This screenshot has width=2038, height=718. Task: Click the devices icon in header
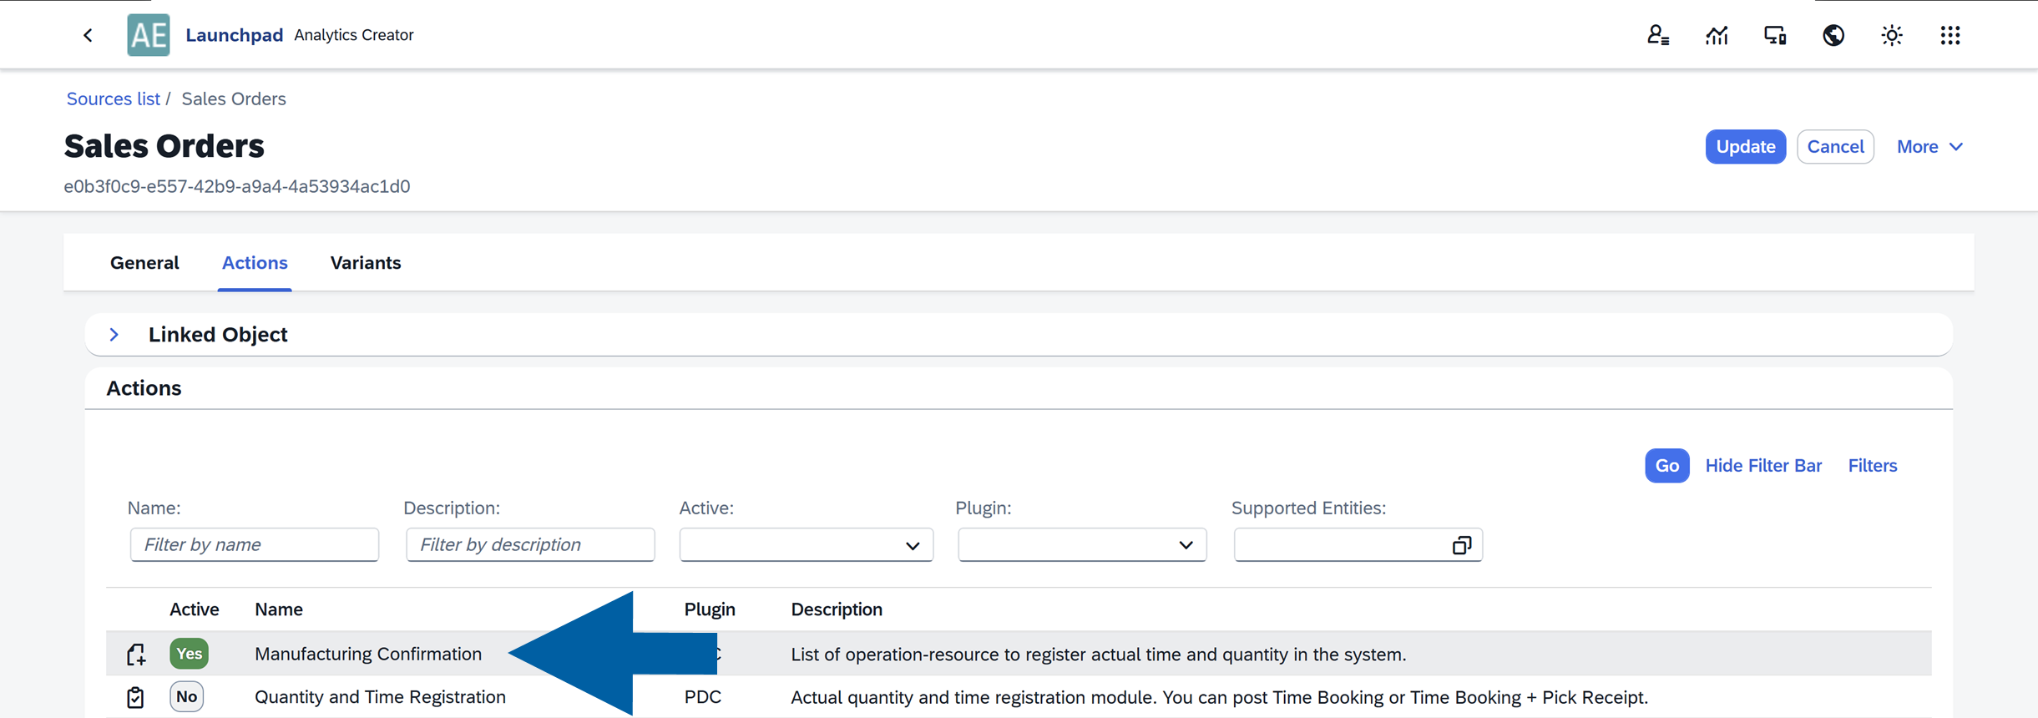coord(1774,35)
